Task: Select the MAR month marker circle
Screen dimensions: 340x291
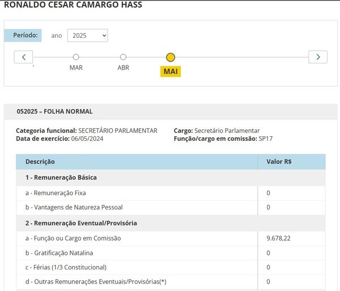Action: pos(76,57)
